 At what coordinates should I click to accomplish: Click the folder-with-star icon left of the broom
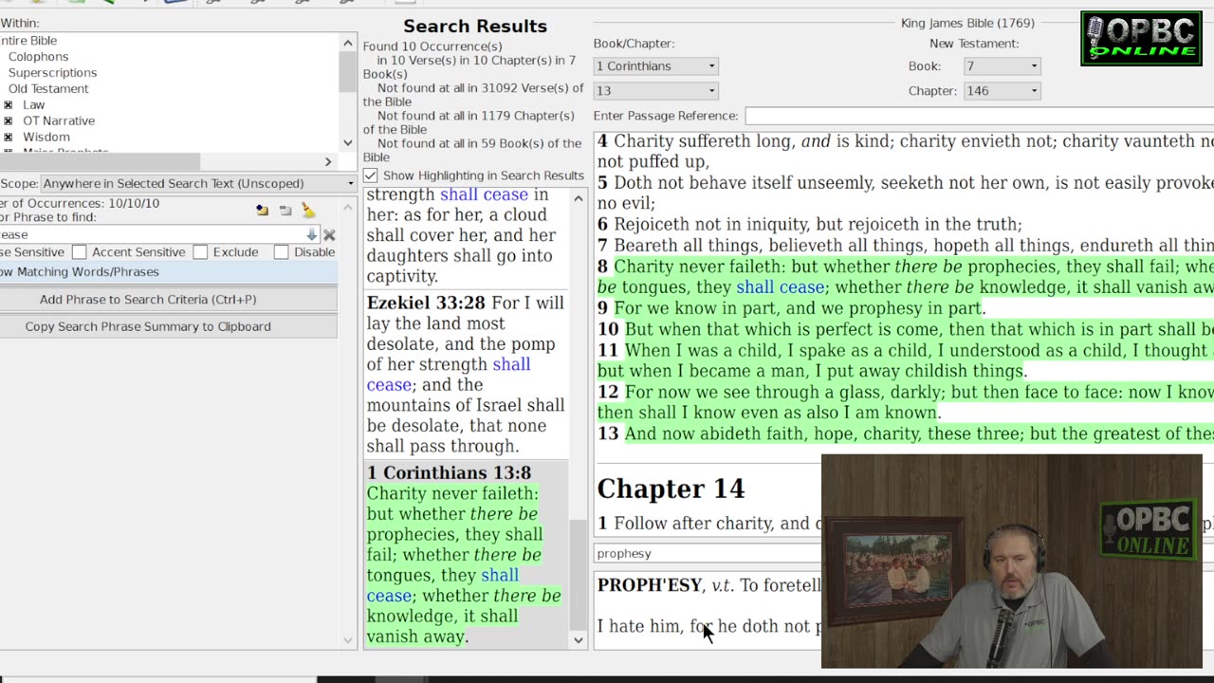262,210
